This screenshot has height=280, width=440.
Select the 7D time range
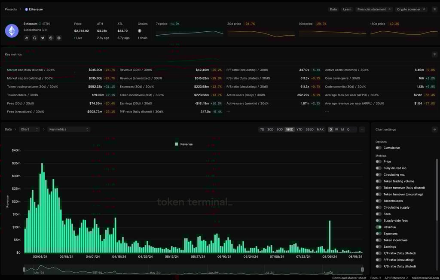262,129
